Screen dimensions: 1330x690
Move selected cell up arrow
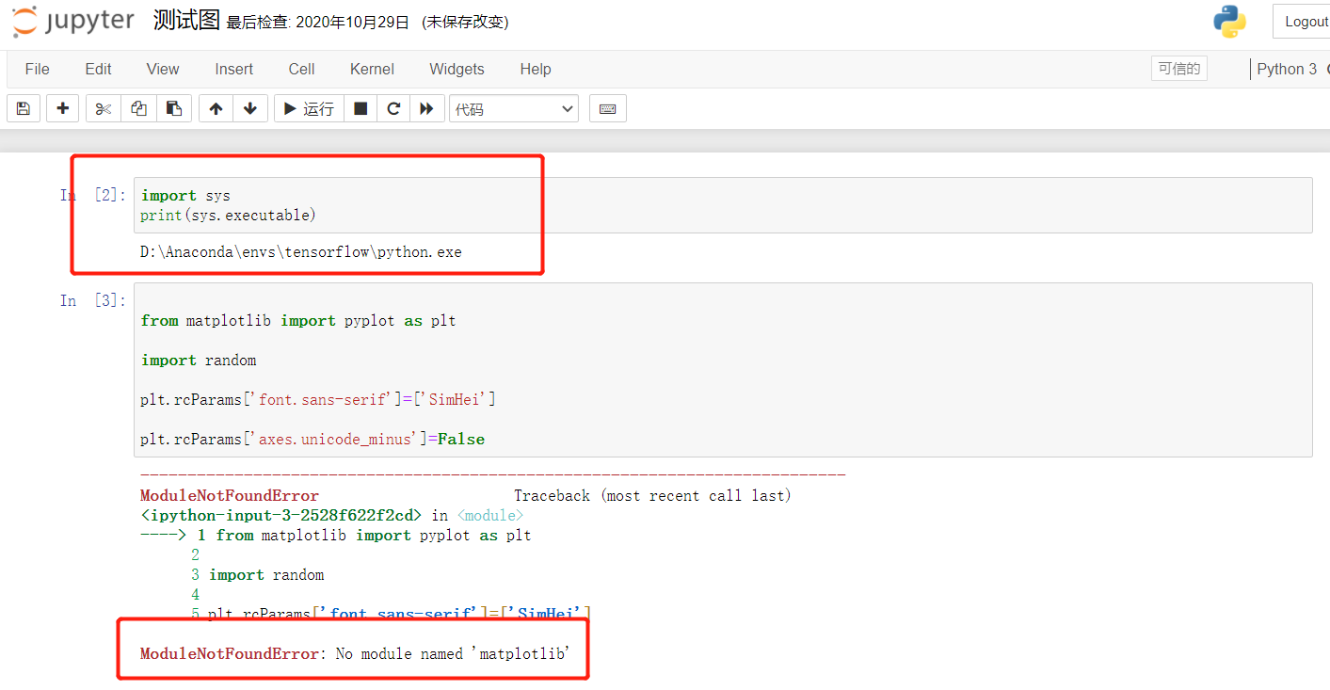click(x=216, y=108)
